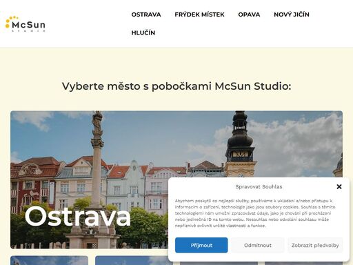Open the Frýdek Místek menu item

199,14
